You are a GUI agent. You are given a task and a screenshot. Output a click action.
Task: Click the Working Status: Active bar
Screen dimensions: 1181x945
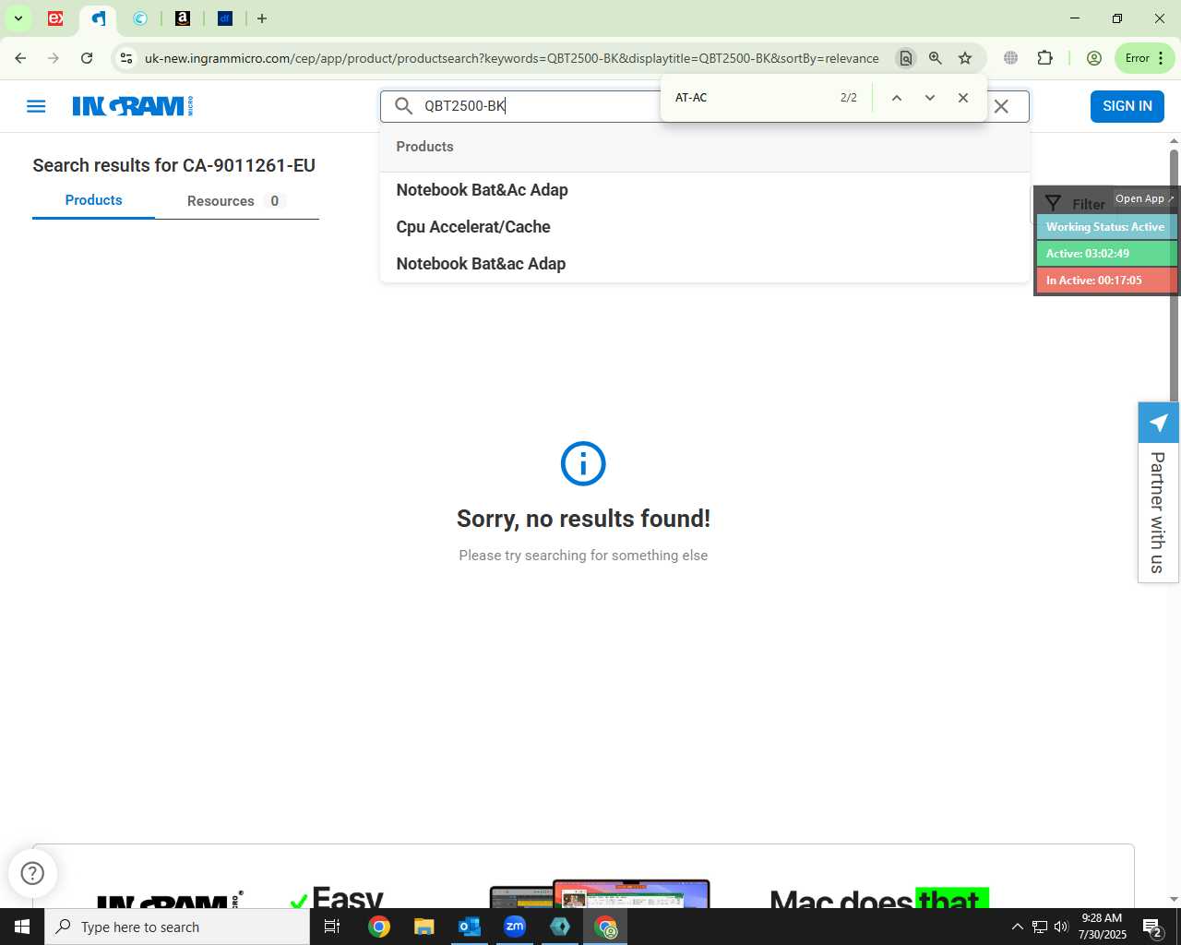pos(1106,227)
